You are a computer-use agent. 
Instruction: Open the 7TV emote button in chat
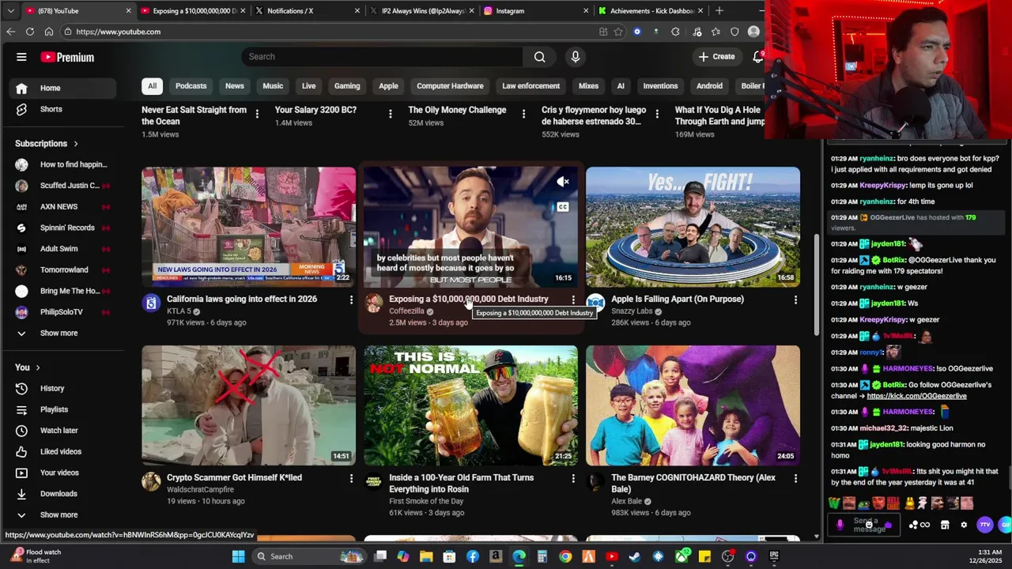pyautogui.click(x=984, y=525)
